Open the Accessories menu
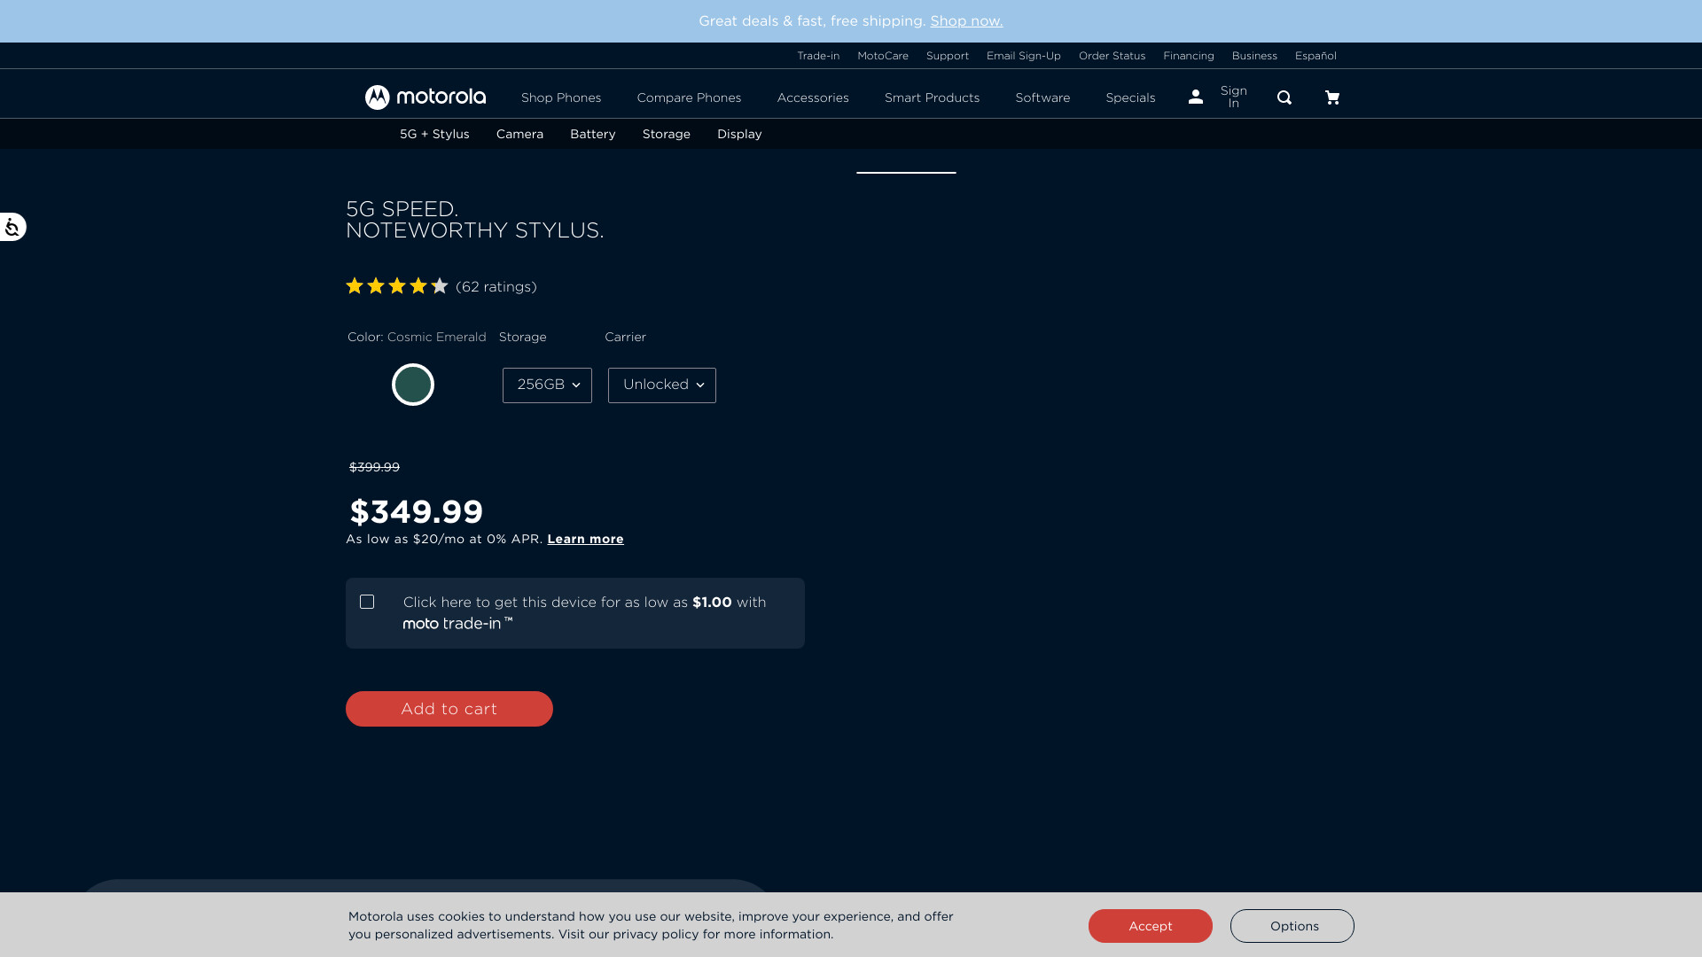1702x957 pixels. [x=813, y=97]
